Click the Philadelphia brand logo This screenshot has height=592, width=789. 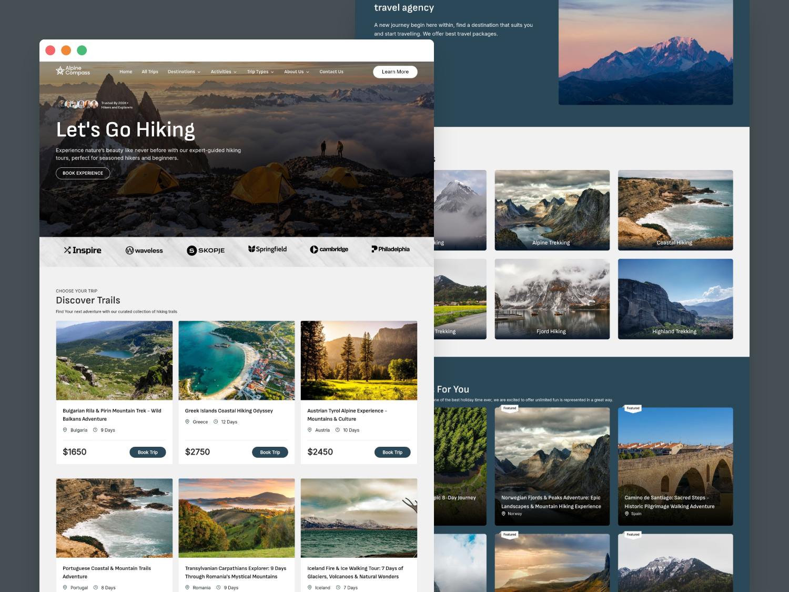click(x=390, y=249)
